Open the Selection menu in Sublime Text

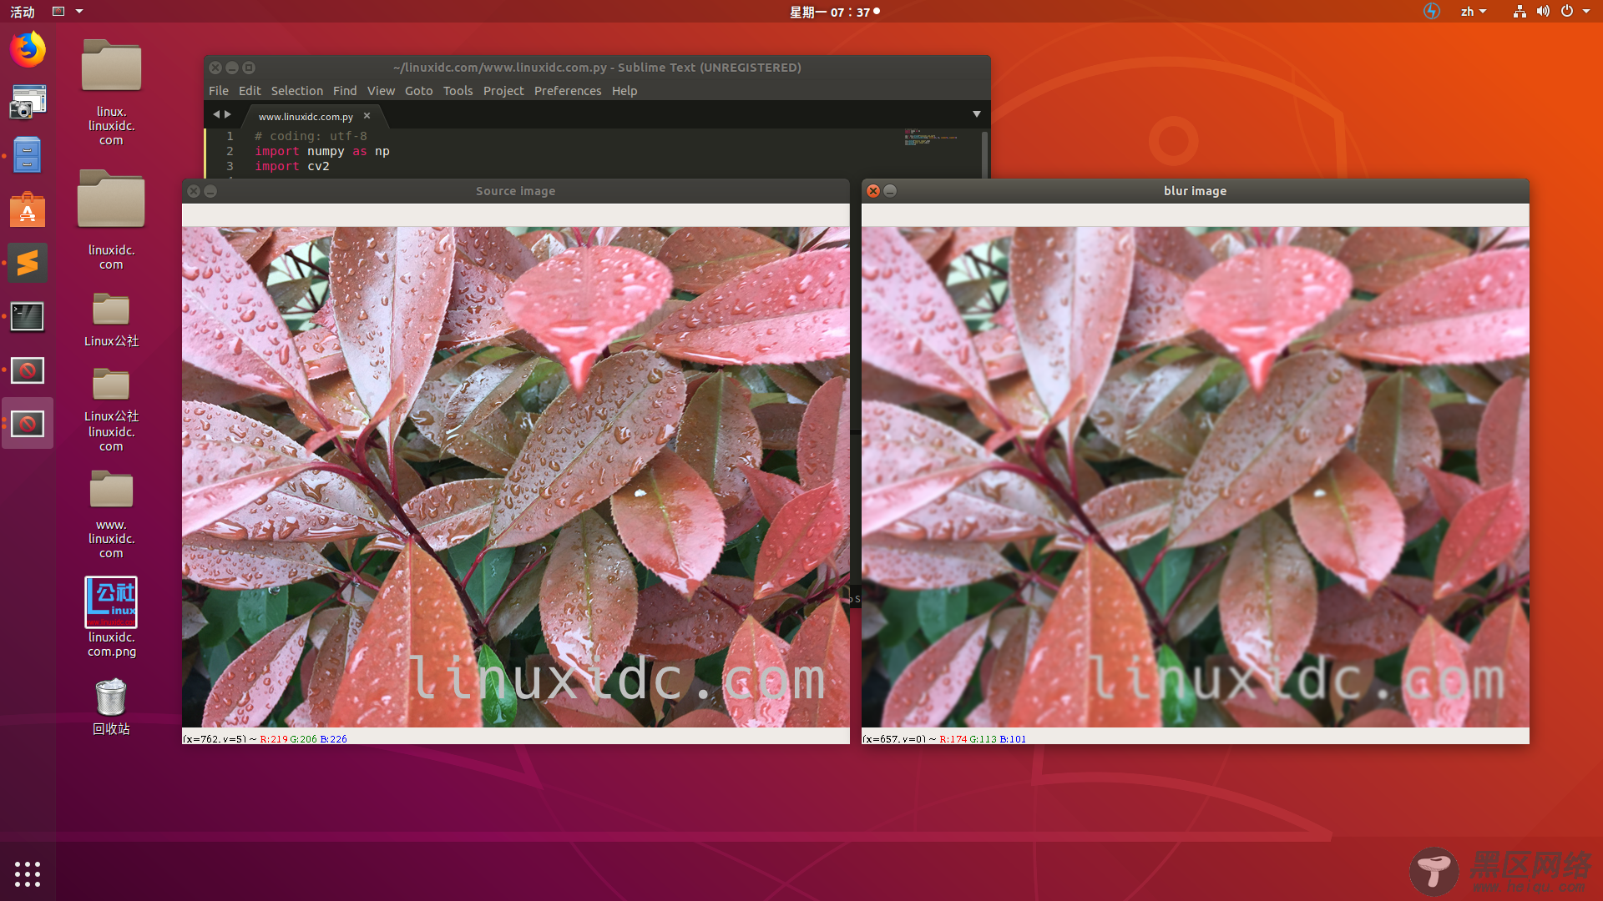point(296,91)
